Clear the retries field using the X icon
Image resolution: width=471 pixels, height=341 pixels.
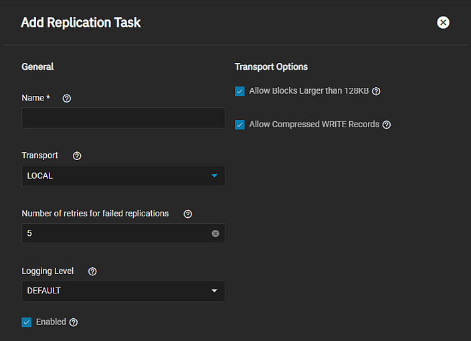[215, 233]
